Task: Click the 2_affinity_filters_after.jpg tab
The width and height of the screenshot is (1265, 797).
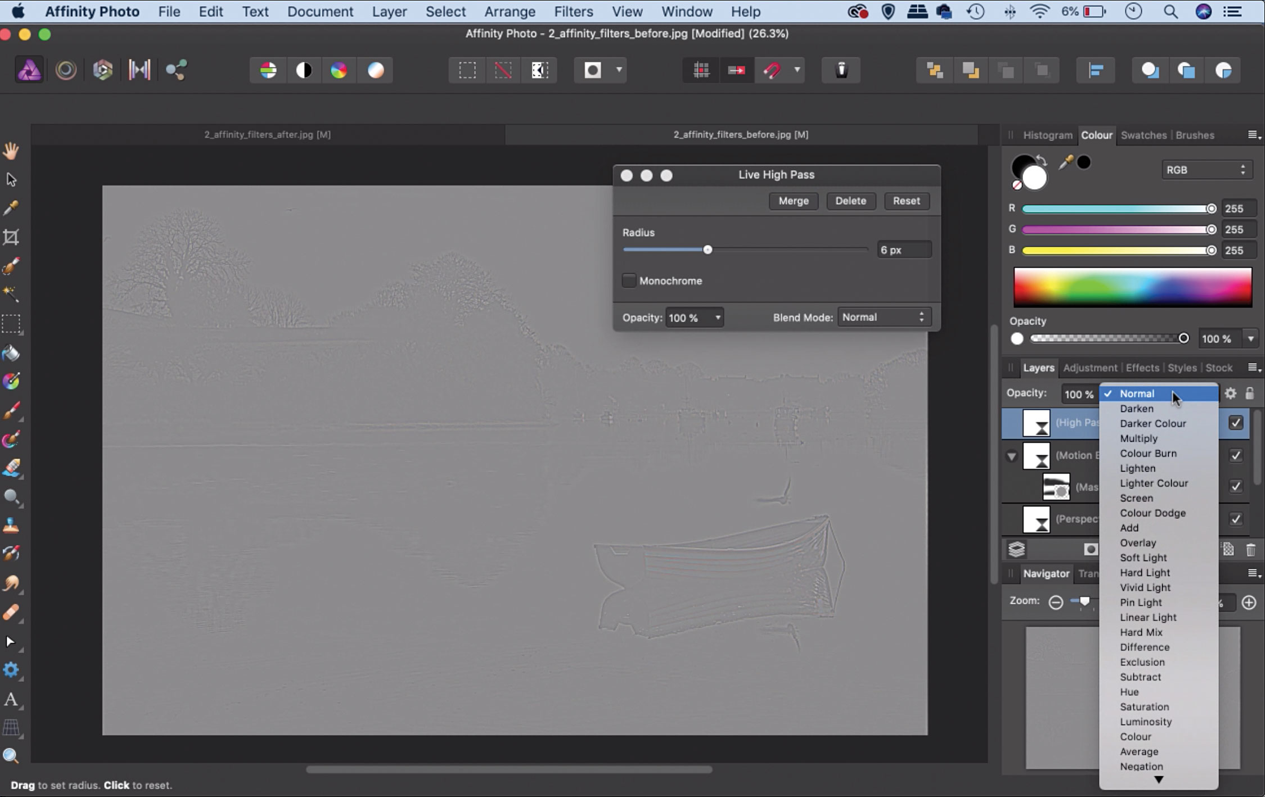Action: pyautogui.click(x=267, y=134)
